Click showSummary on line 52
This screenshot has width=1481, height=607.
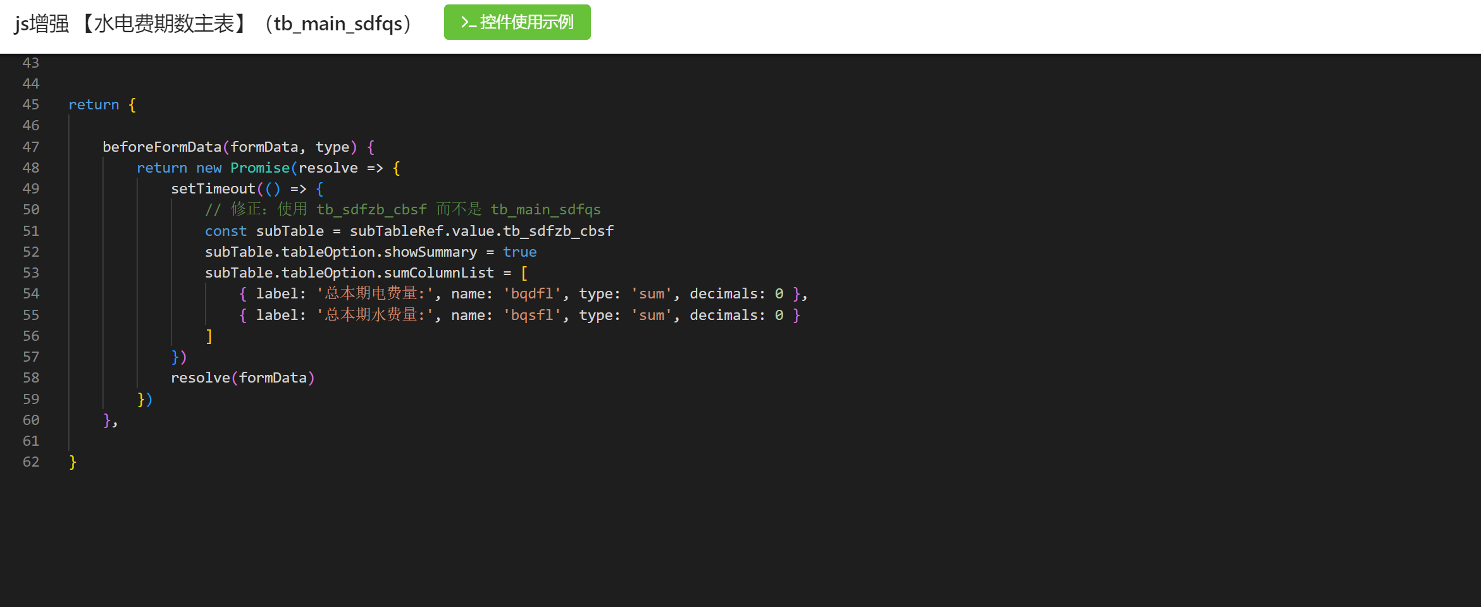click(430, 252)
